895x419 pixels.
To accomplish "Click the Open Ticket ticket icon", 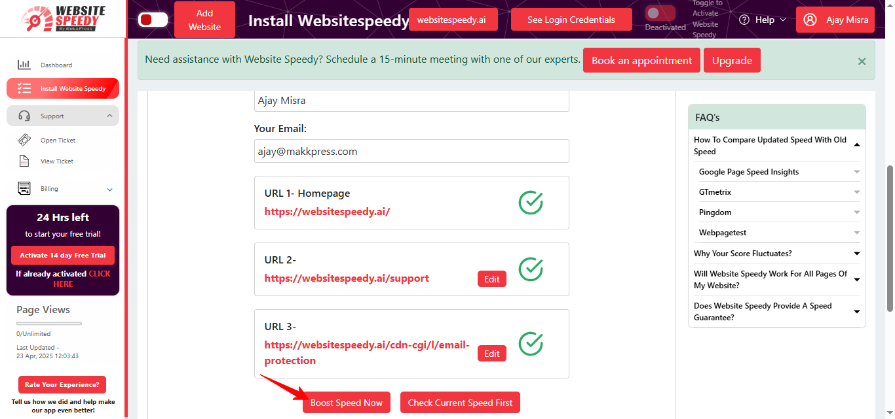I will (24, 140).
